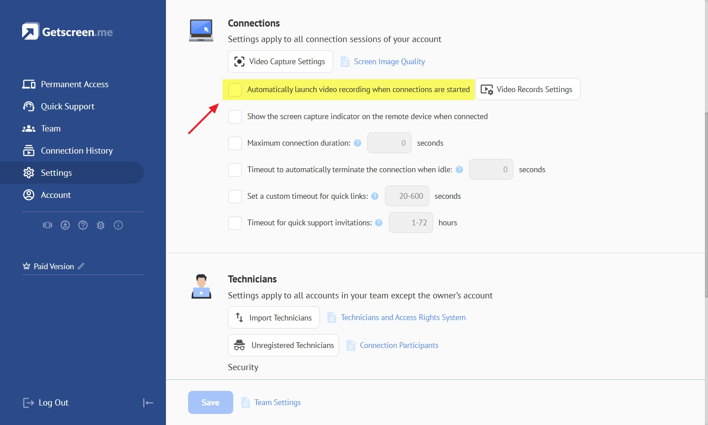Open Video Capture Settings
The height and width of the screenshot is (425, 708).
[x=280, y=62]
